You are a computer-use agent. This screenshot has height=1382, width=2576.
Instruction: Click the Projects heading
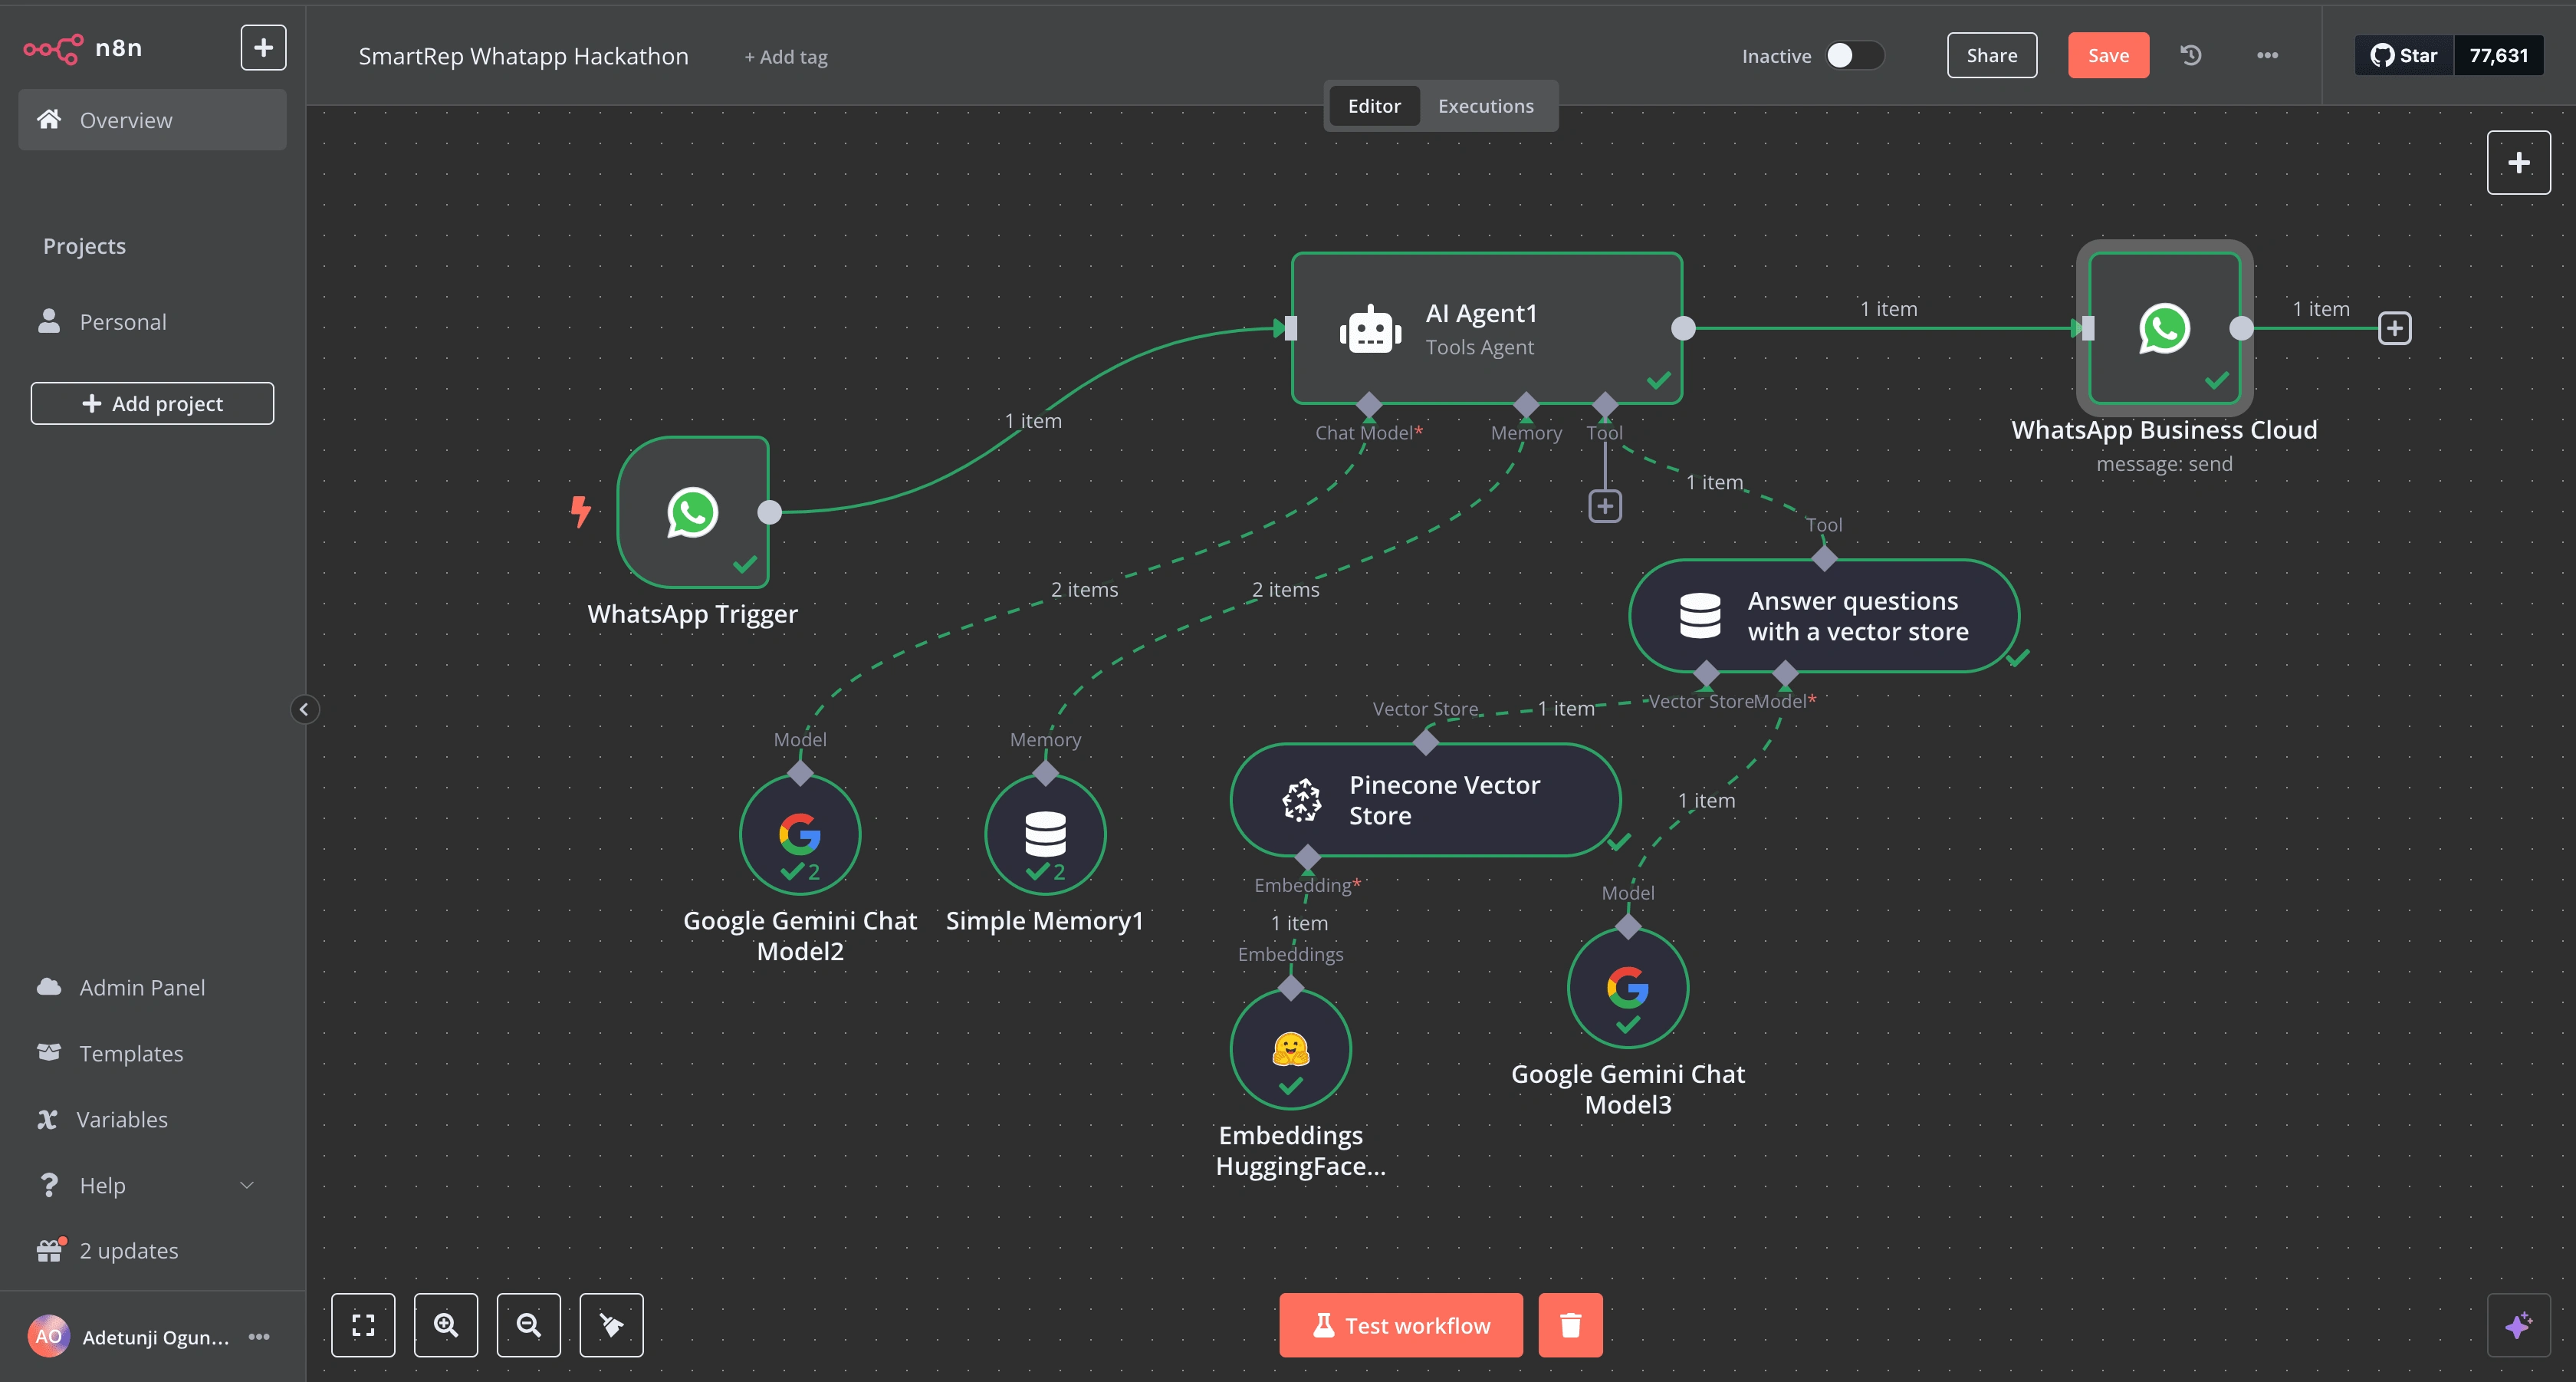coord(84,246)
